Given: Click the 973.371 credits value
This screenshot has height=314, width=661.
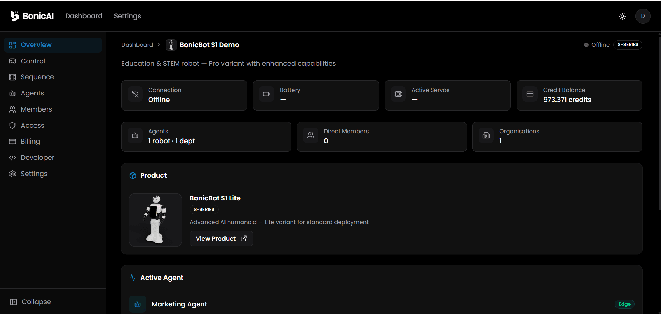Looking at the screenshot, I should pyautogui.click(x=567, y=100).
